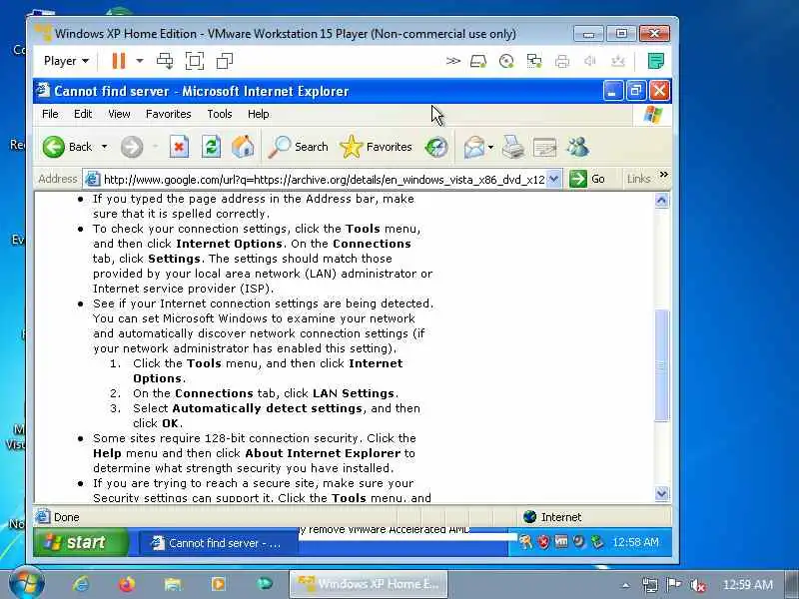799x599 pixels.
Task: Click the VMware network adapter icon
Action: (x=534, y=61)
